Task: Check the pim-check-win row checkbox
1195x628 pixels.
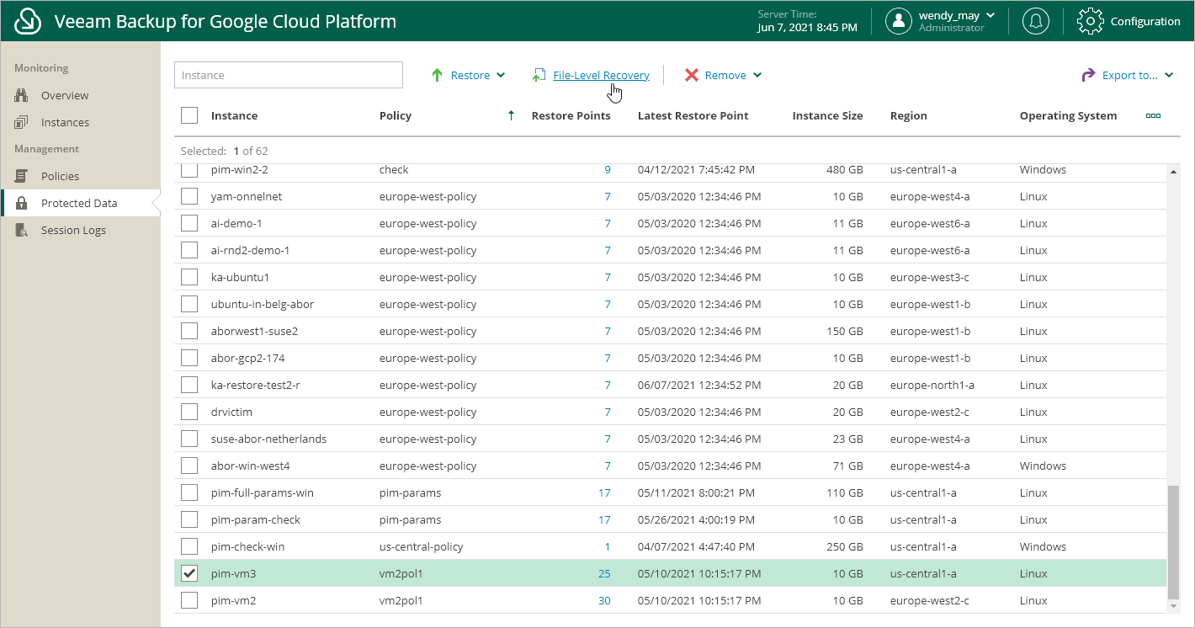Action: [x=189, y=546]
